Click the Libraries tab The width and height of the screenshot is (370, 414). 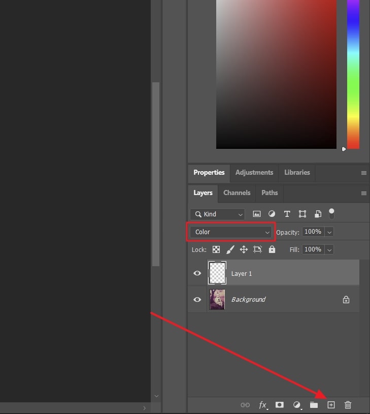297,173
